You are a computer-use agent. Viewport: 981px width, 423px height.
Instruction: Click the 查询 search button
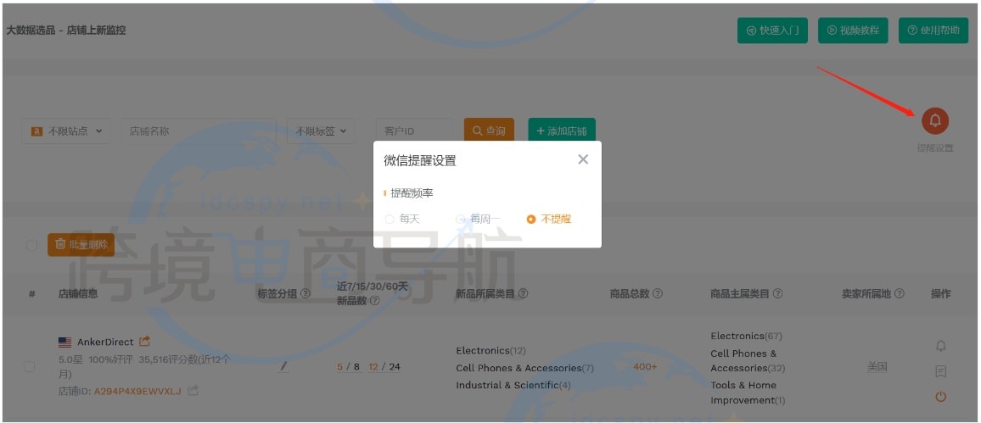coord(489,131)
